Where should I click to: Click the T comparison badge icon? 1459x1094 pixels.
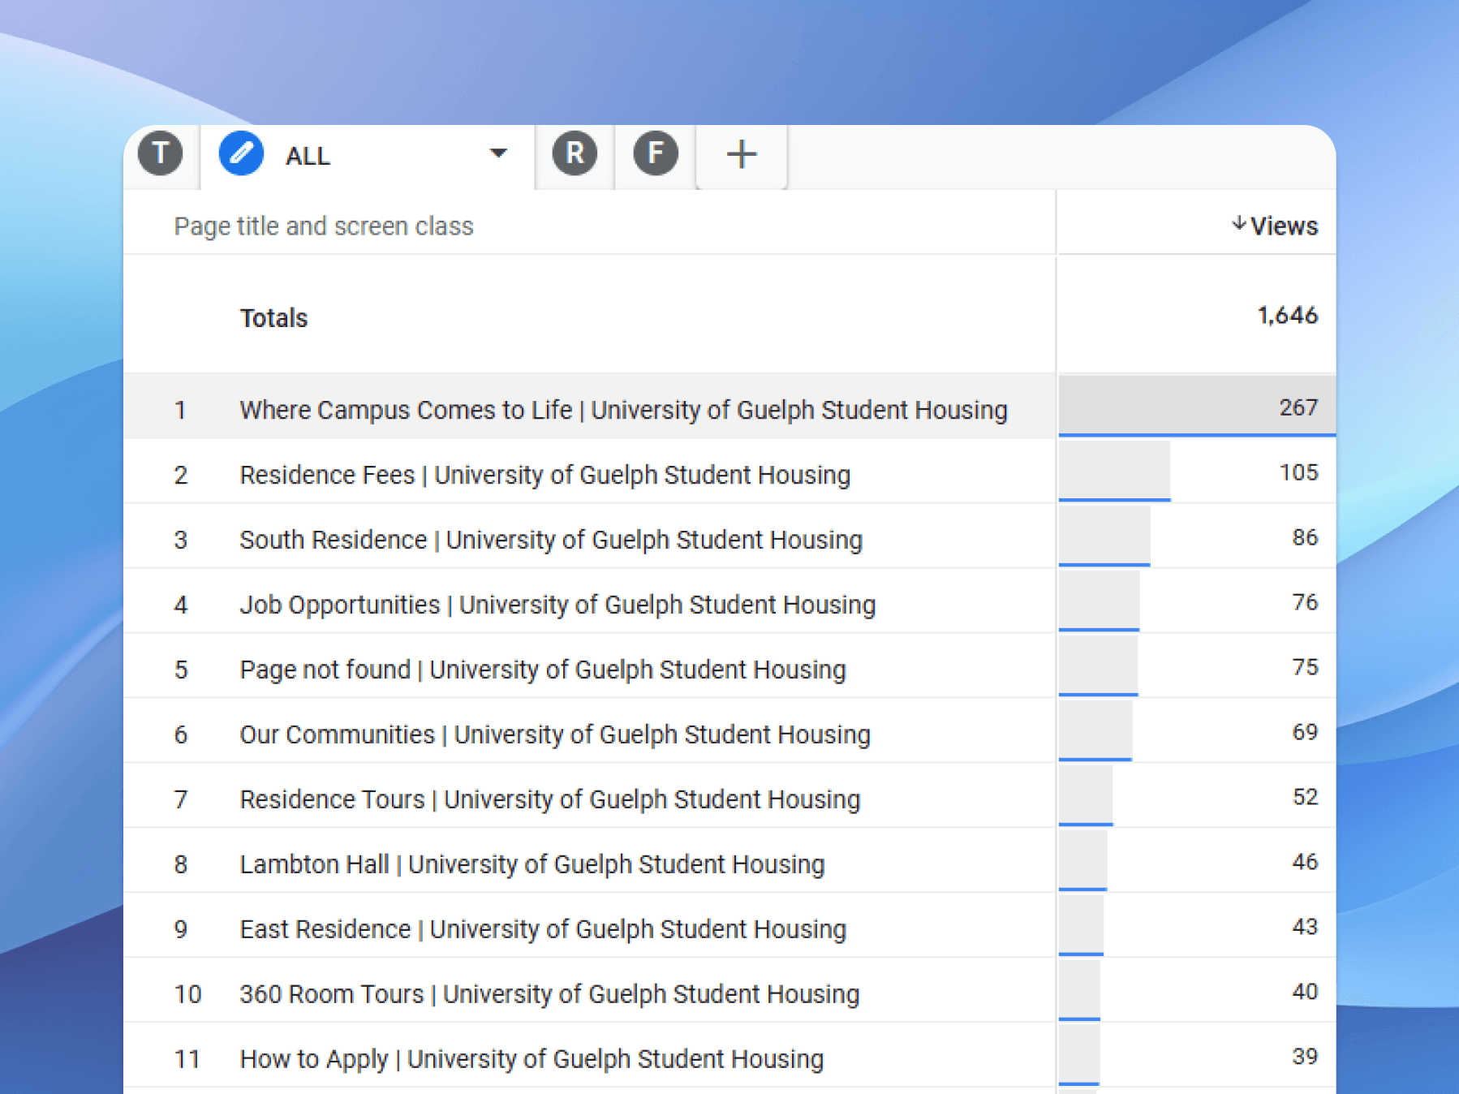point(161,153)
